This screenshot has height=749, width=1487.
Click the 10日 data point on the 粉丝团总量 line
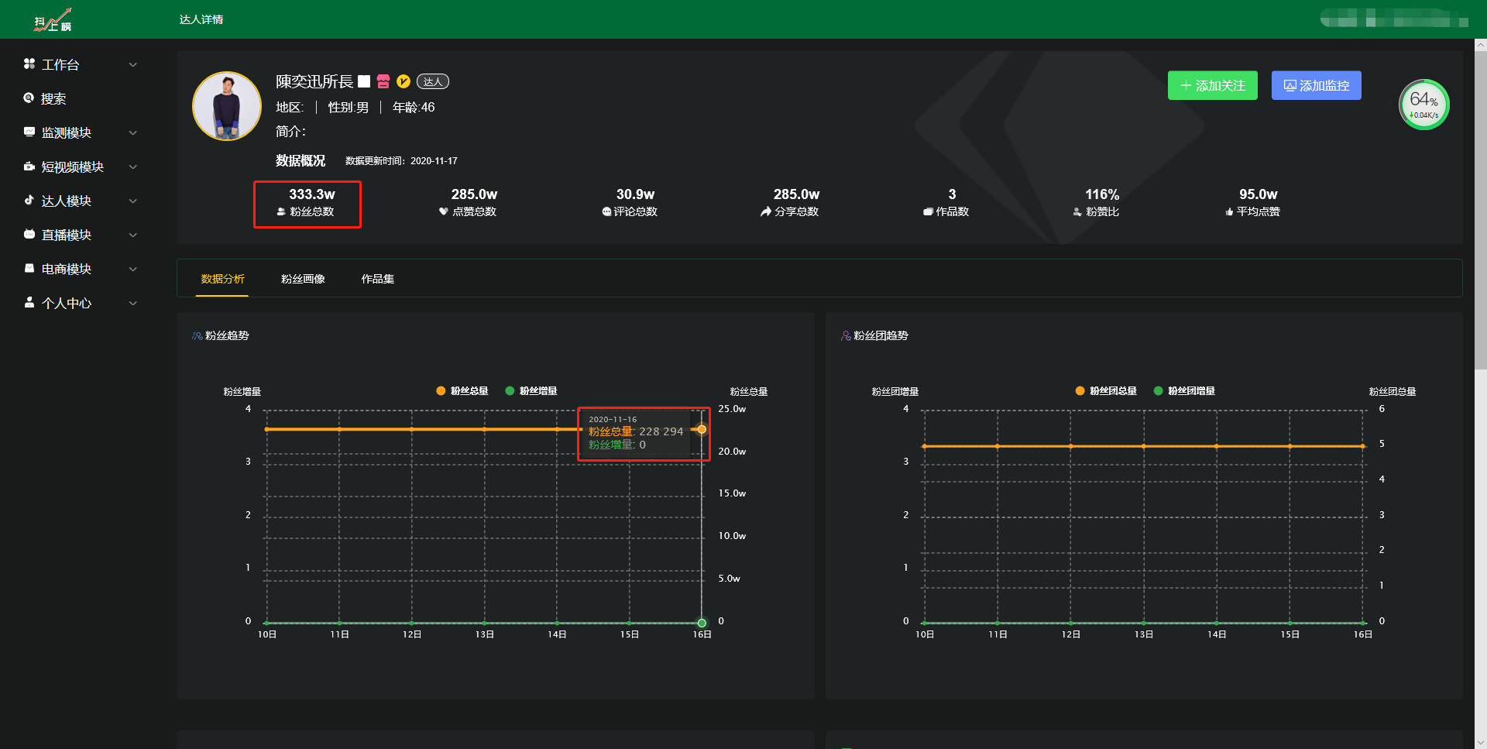[x=925, y=446]
